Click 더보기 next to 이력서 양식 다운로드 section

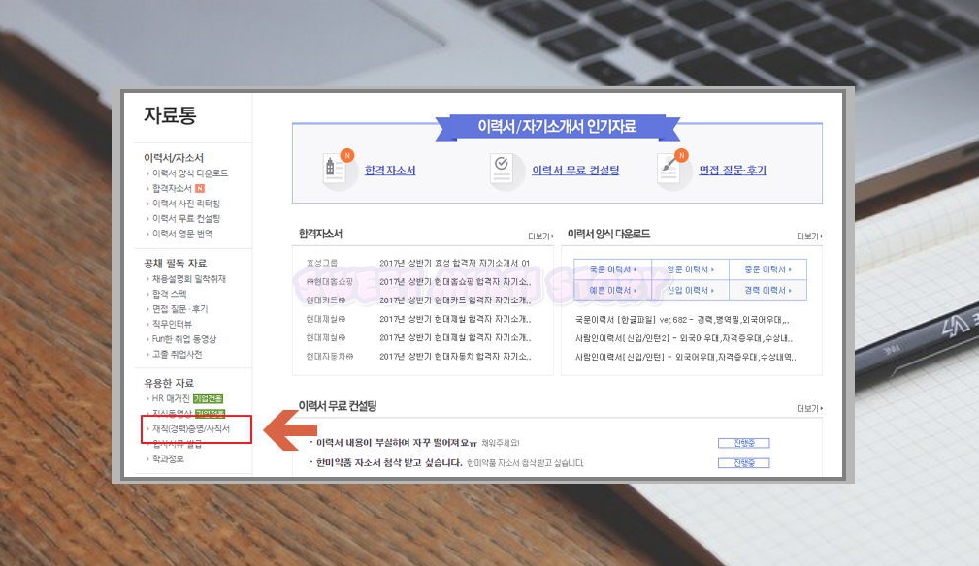tap(810, 236)
